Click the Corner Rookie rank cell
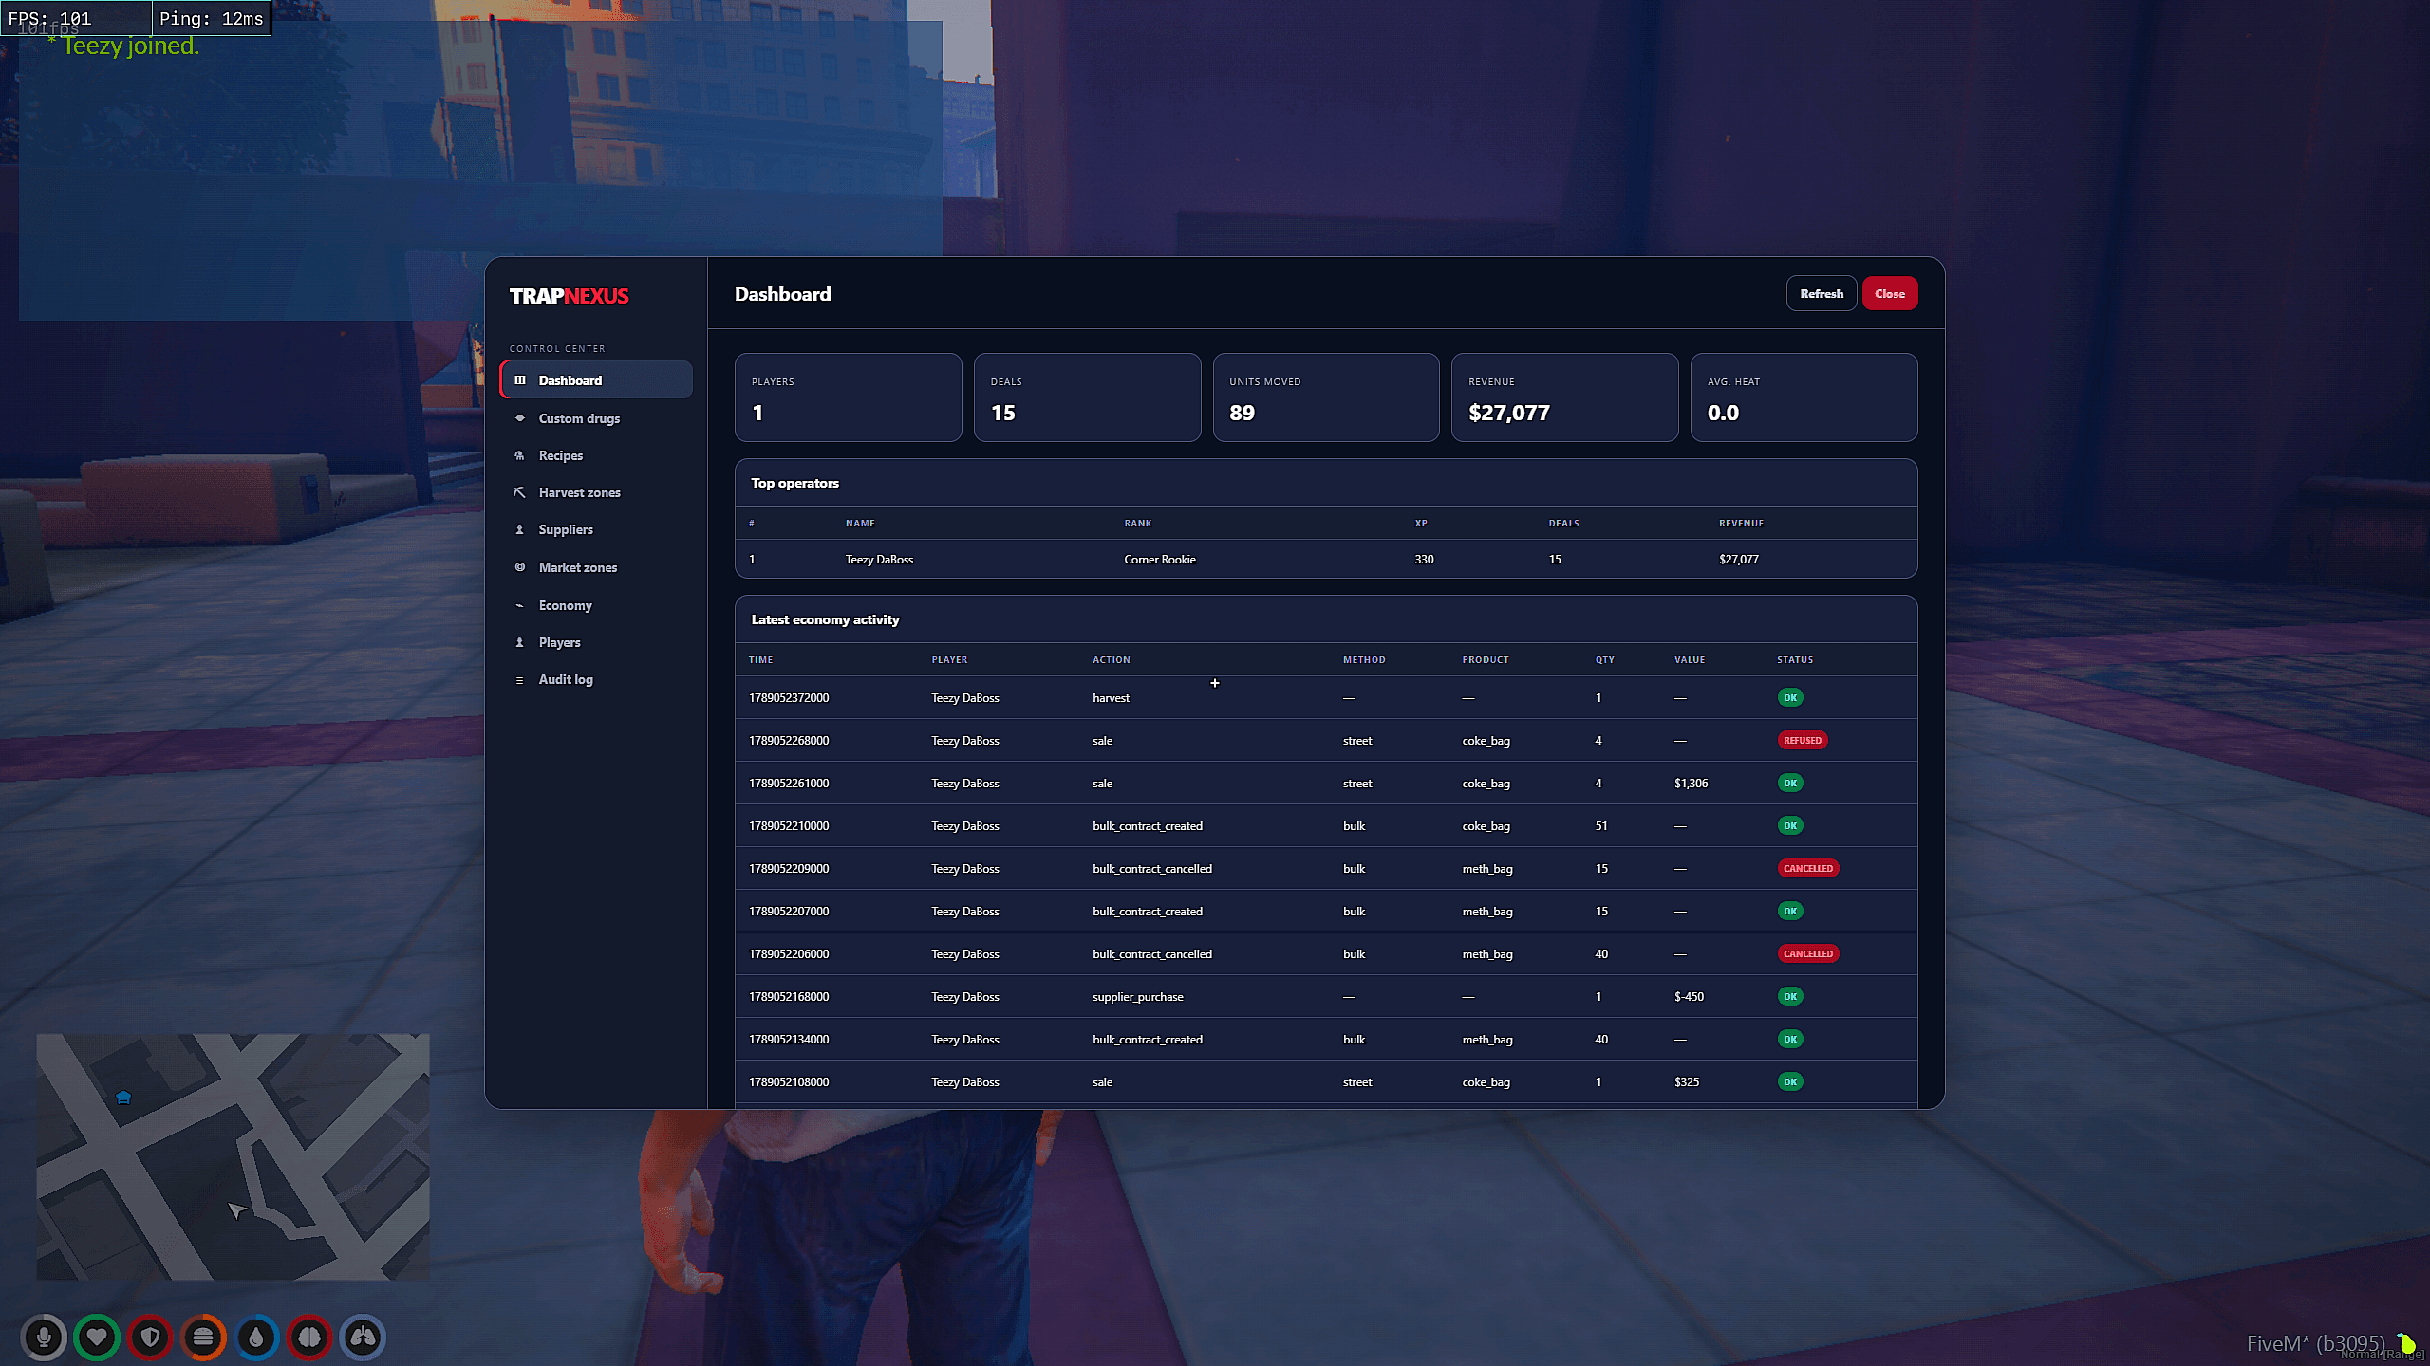The width and height of the screenshot is (2430, 1366). click(1159, 560)
